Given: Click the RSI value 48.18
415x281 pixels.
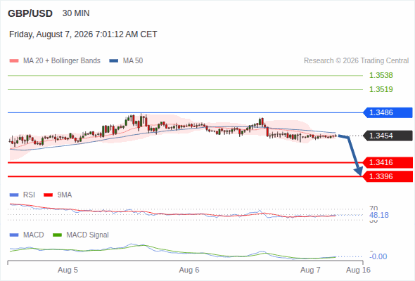Looking at the screenshot, I should click(x=379, y=215).
